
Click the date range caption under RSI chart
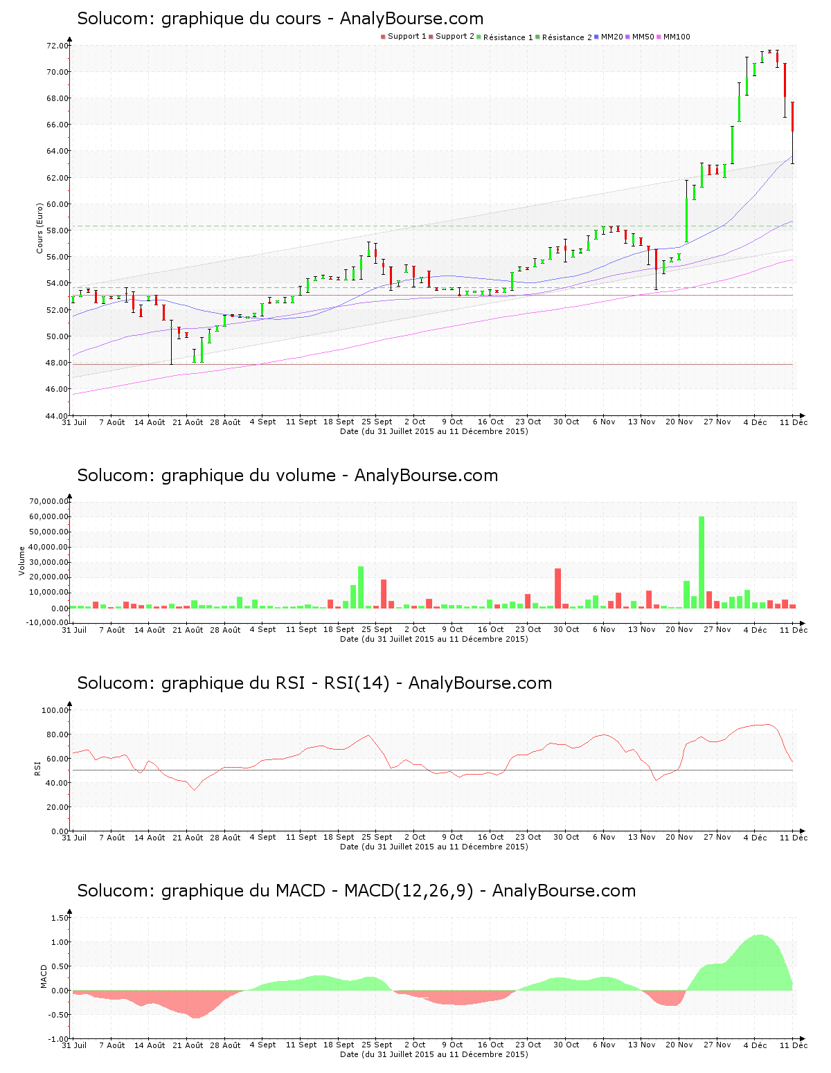(434, 847)
